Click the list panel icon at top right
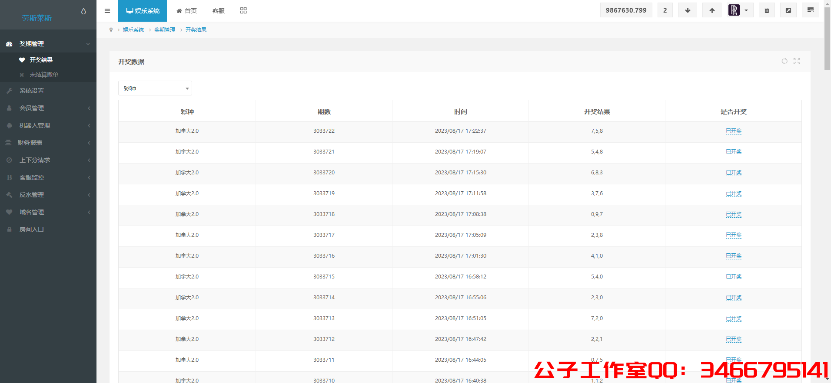The image size is (831, 383). coord(811,10)
